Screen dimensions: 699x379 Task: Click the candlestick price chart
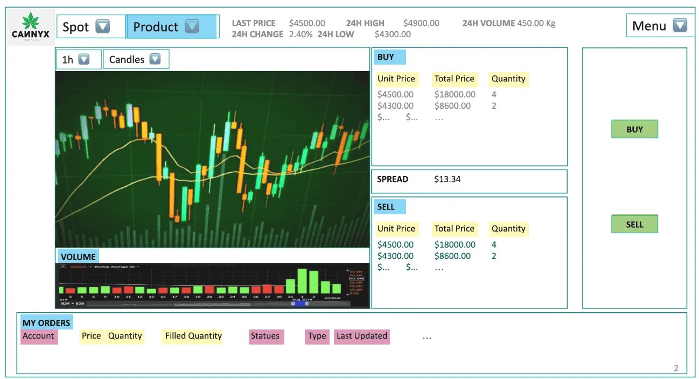(212, 159)
